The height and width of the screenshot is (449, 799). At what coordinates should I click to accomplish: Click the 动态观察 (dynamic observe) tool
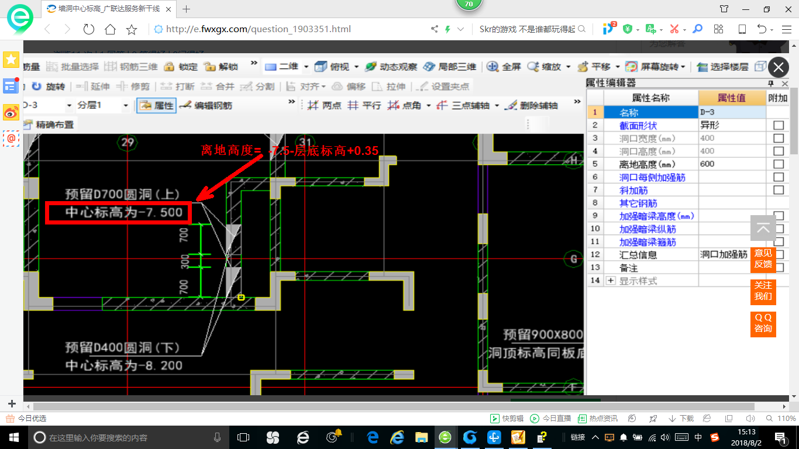pyautogui.click(x=391, y=67)
